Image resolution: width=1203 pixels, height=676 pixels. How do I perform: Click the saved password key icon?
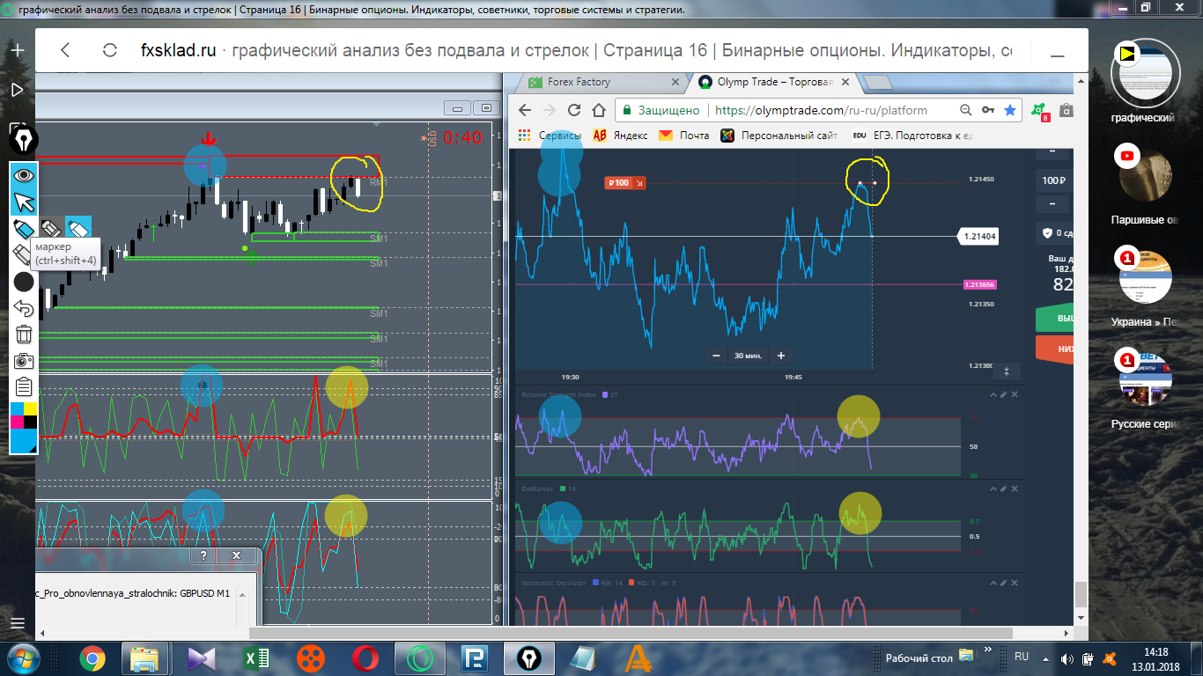[x=988, y=110]
